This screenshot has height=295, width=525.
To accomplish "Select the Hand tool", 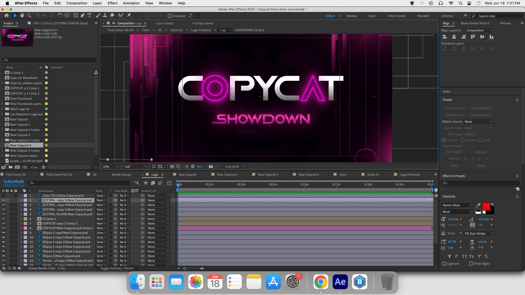I will pos(22,16).
